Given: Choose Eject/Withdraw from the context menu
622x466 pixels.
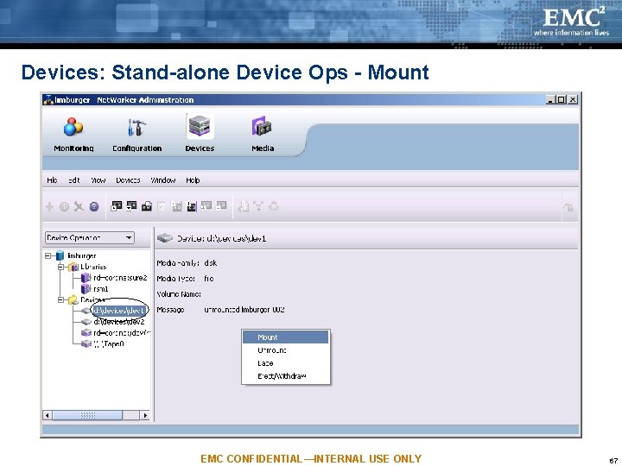Looking at the screenshot, I should coord(286,375).
